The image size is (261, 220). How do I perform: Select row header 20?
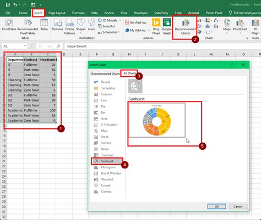[x=4, y=156]
